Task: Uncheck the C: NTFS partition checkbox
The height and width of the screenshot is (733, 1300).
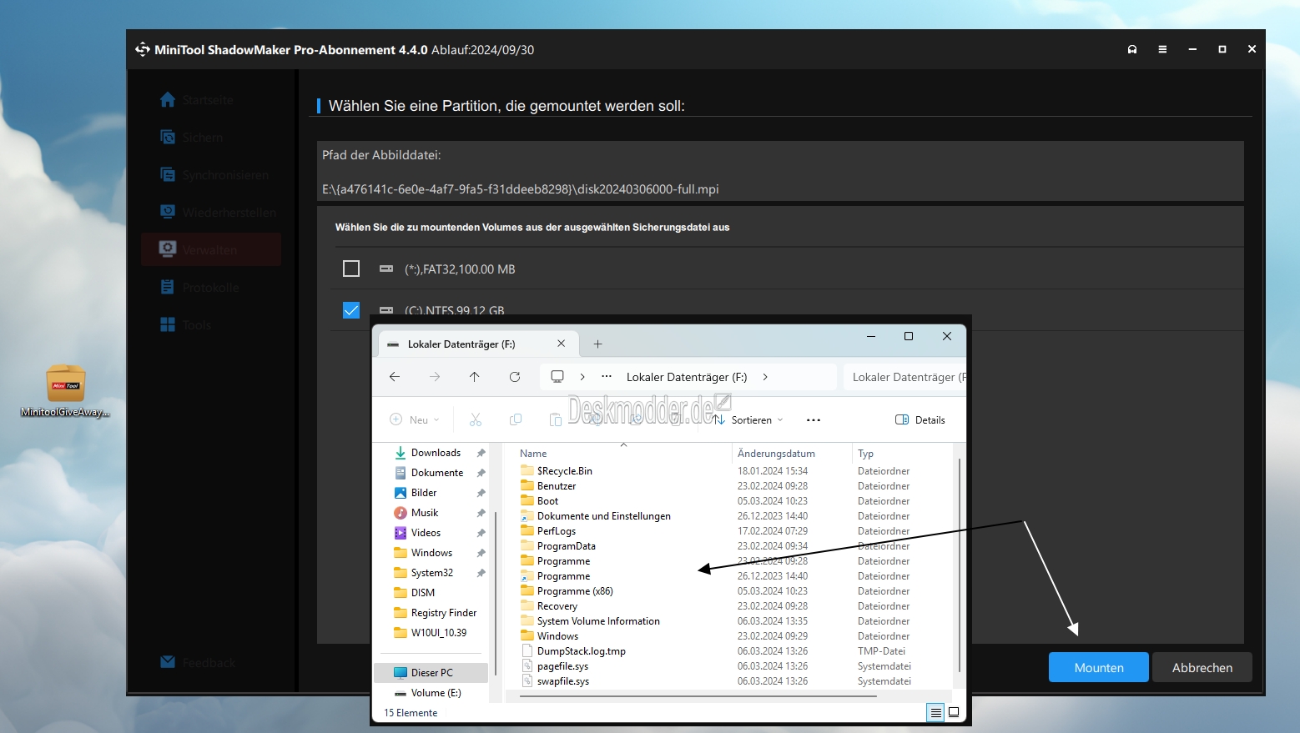Action: click(351, 310)
